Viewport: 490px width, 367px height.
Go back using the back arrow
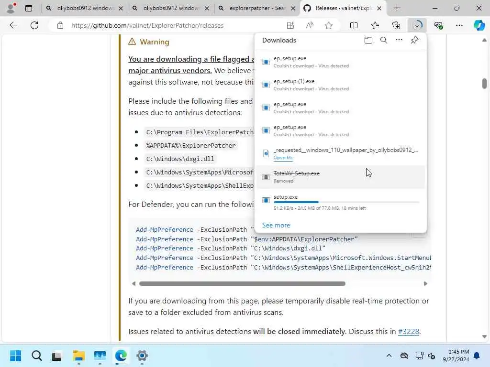point(13,25)
